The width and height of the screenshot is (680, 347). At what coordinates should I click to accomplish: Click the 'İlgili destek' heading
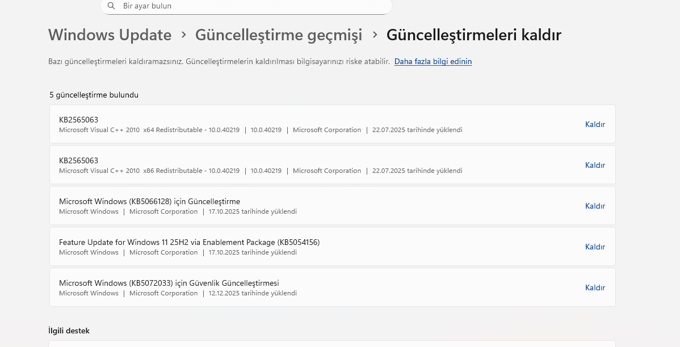pyautogui.click(x=69, y=331)
